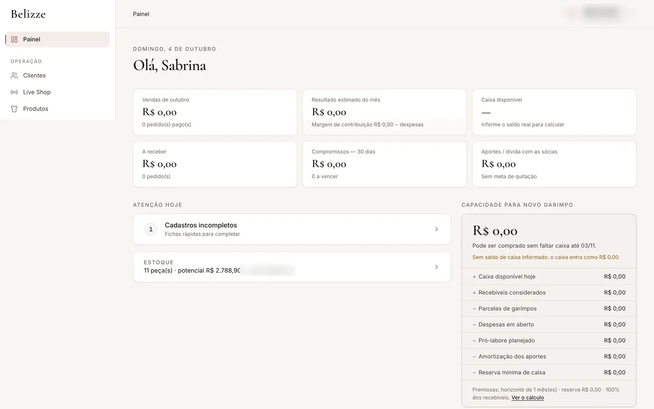Click the Sem saldo de caixa informado warning
654x409 pixels.
(546, 257)
